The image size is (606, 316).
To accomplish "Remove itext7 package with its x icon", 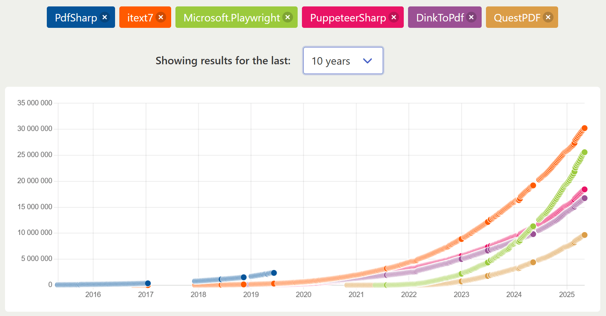I will (x=161, y=17).
